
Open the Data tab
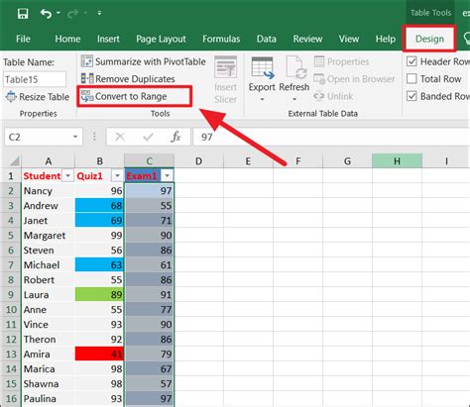tap(267, 39)
